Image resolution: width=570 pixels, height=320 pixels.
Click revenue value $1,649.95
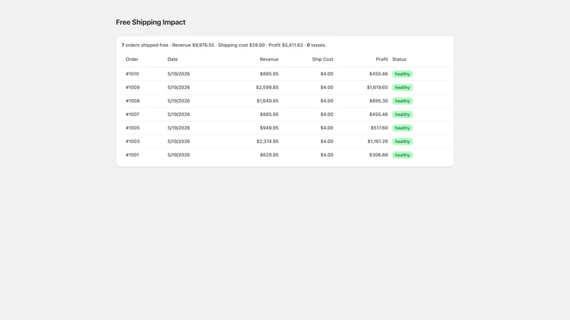tap(268, 101)
